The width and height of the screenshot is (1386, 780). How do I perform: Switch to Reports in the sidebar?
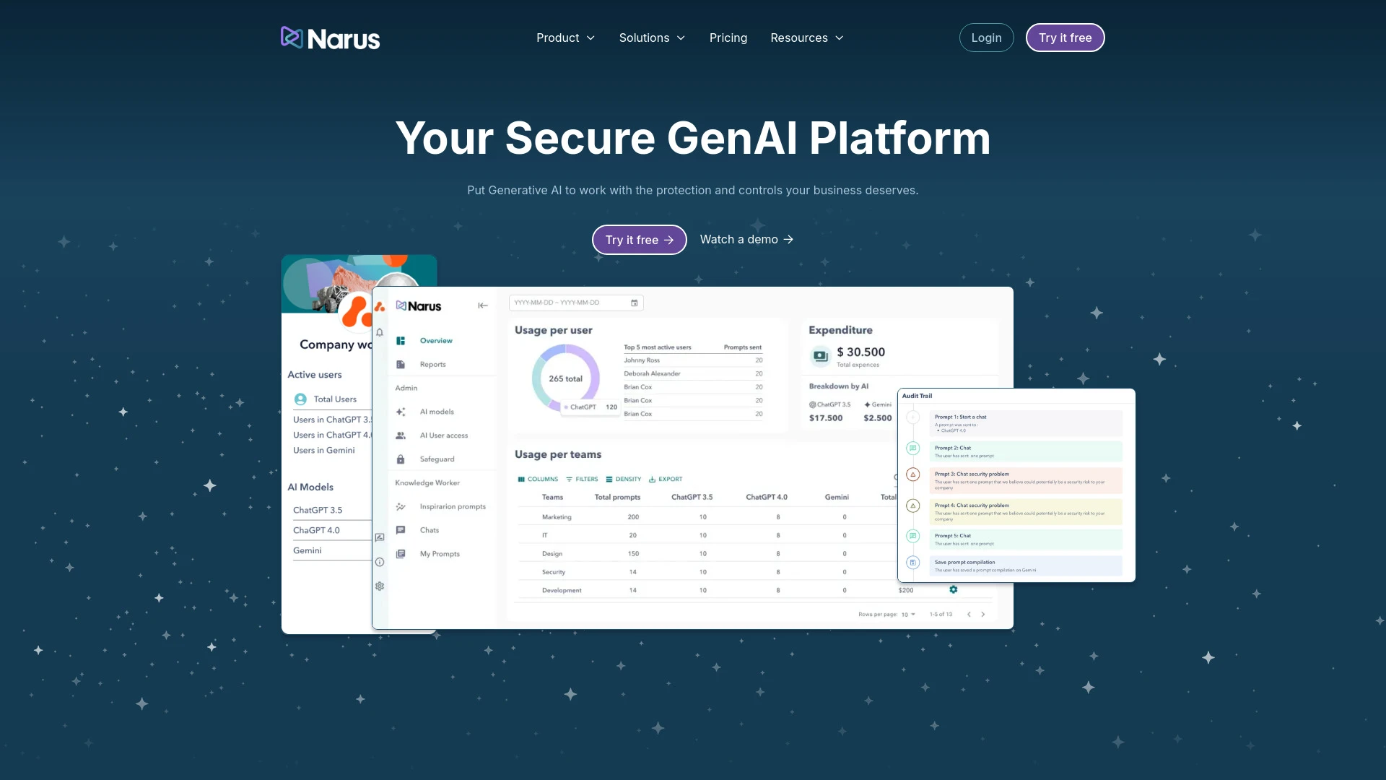tap(432, 364)
